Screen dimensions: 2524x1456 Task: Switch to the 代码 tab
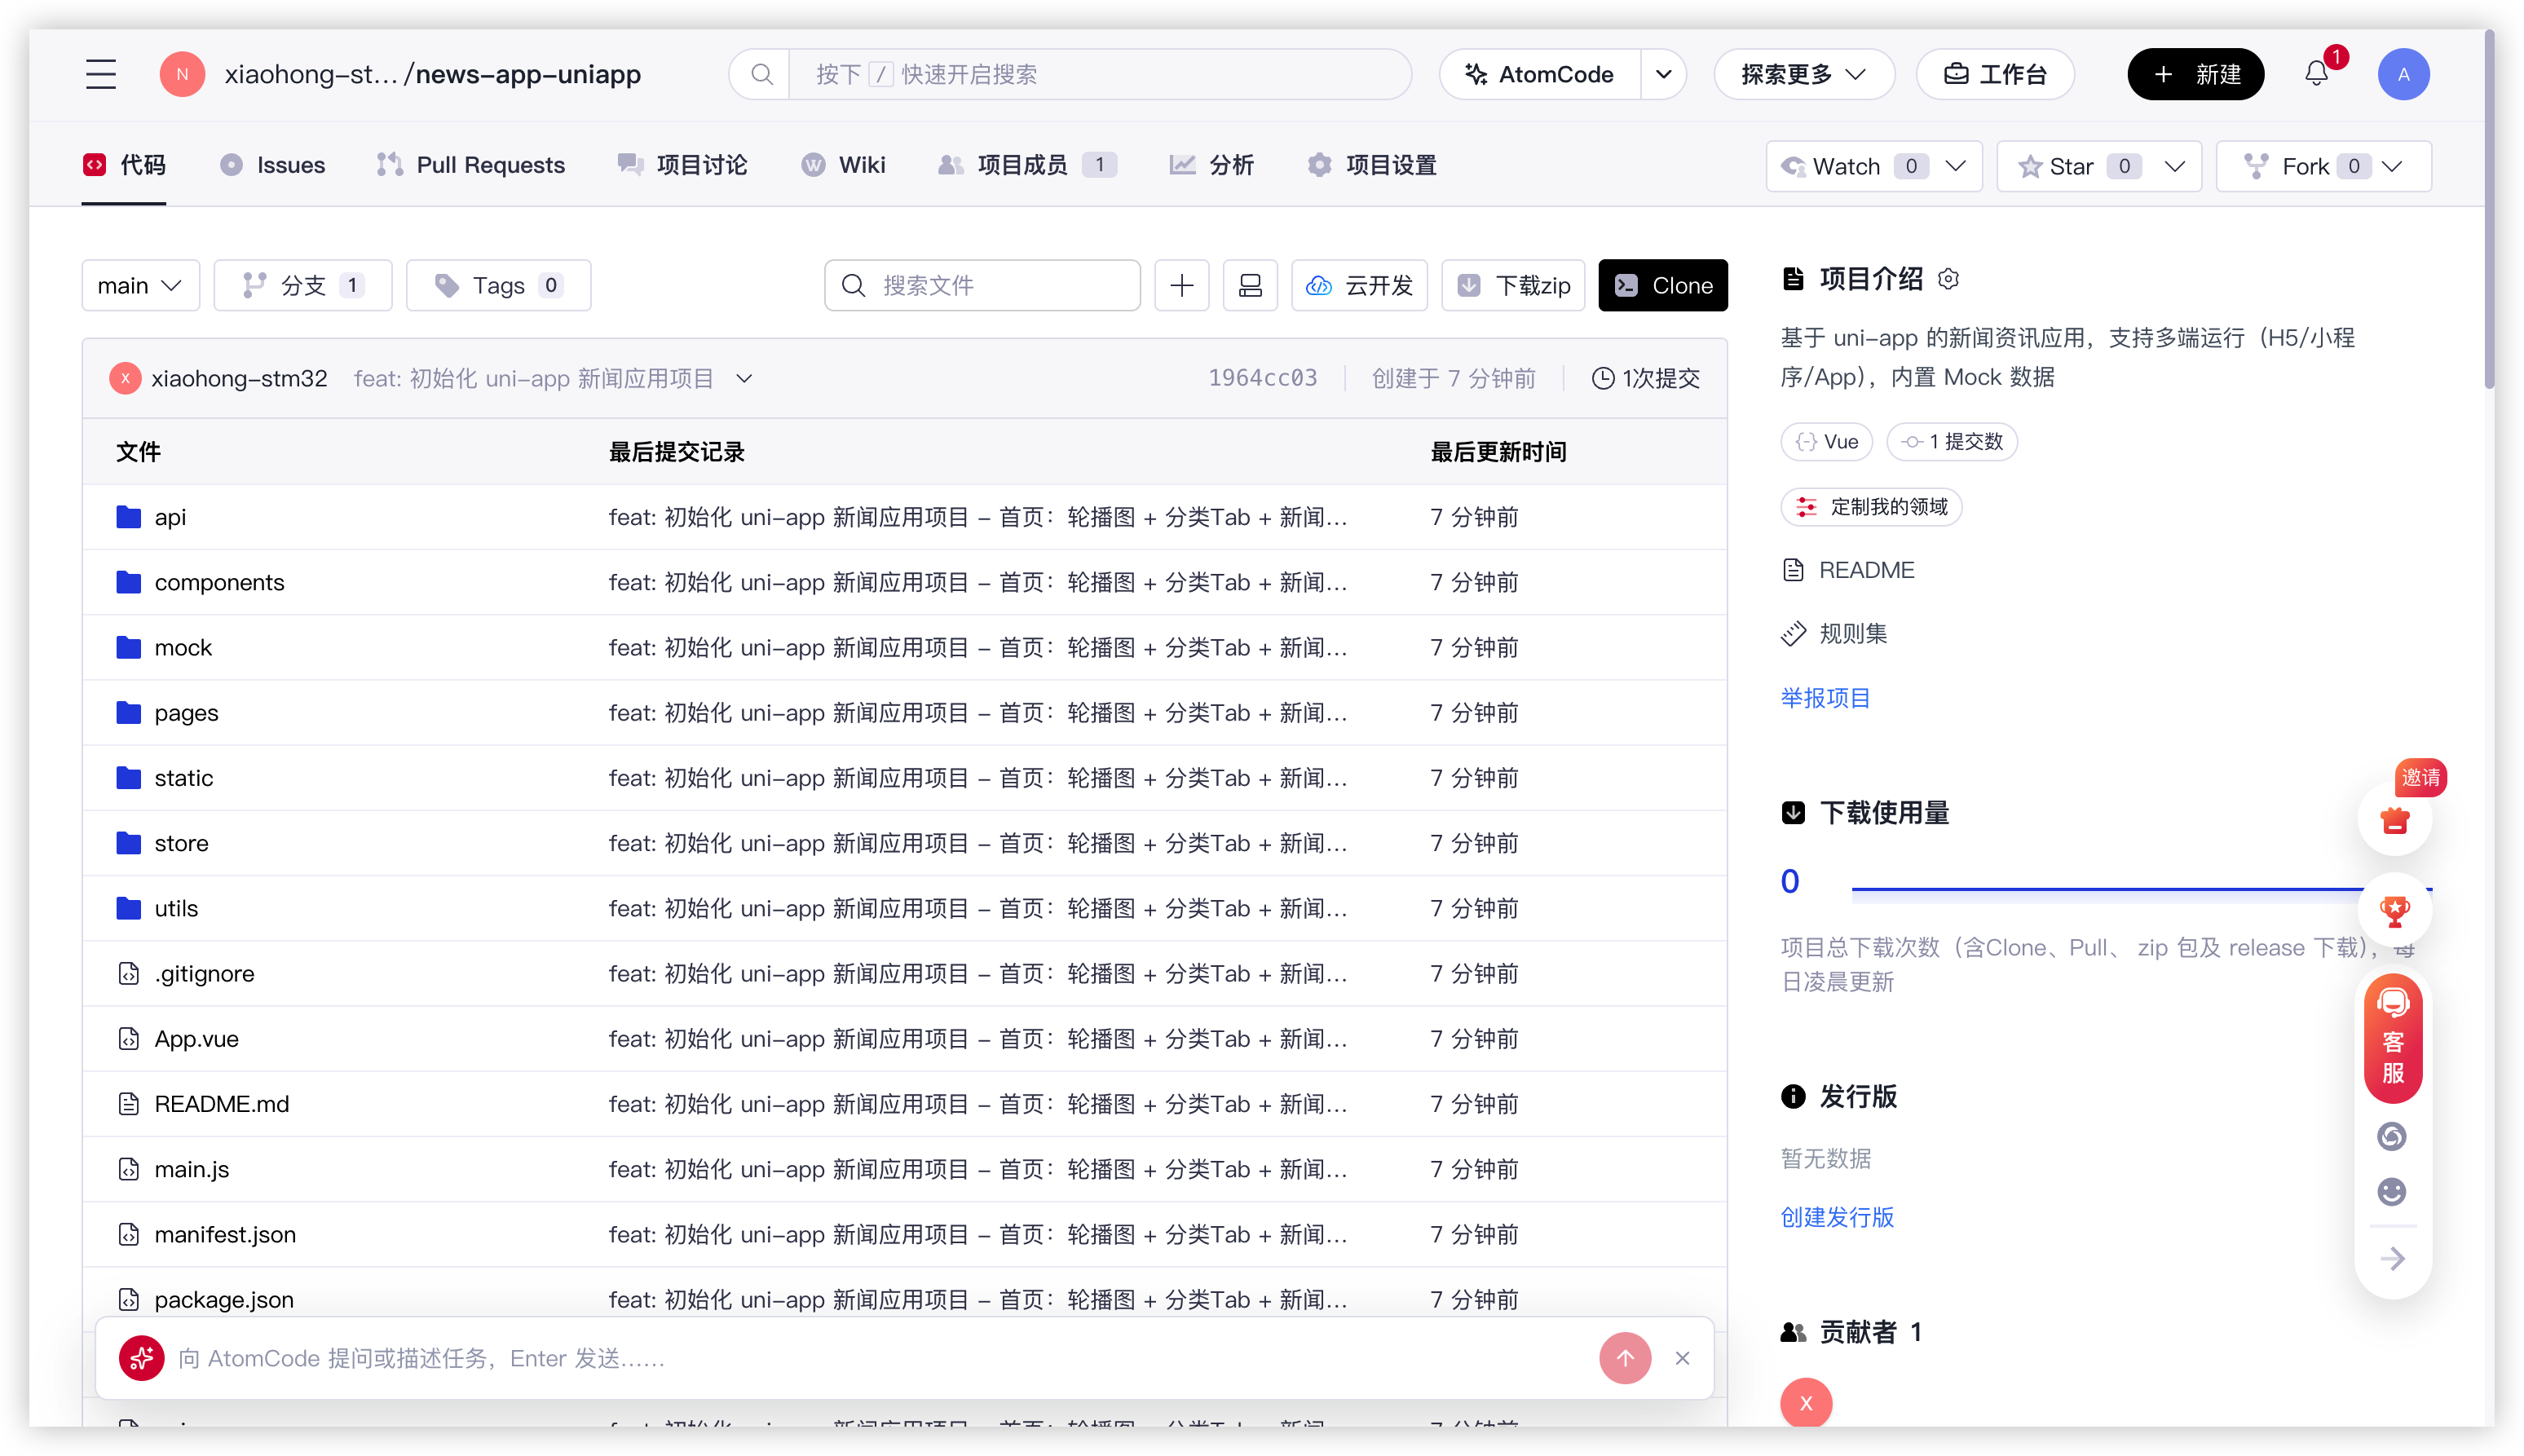point(124,165)
